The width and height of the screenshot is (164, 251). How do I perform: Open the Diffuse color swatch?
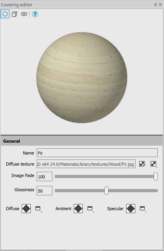tap(26, 208)
